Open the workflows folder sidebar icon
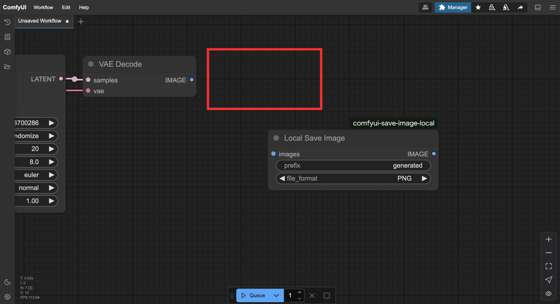Image resolution: width=560 pixels, height=304 pixels. coord(7,67)
